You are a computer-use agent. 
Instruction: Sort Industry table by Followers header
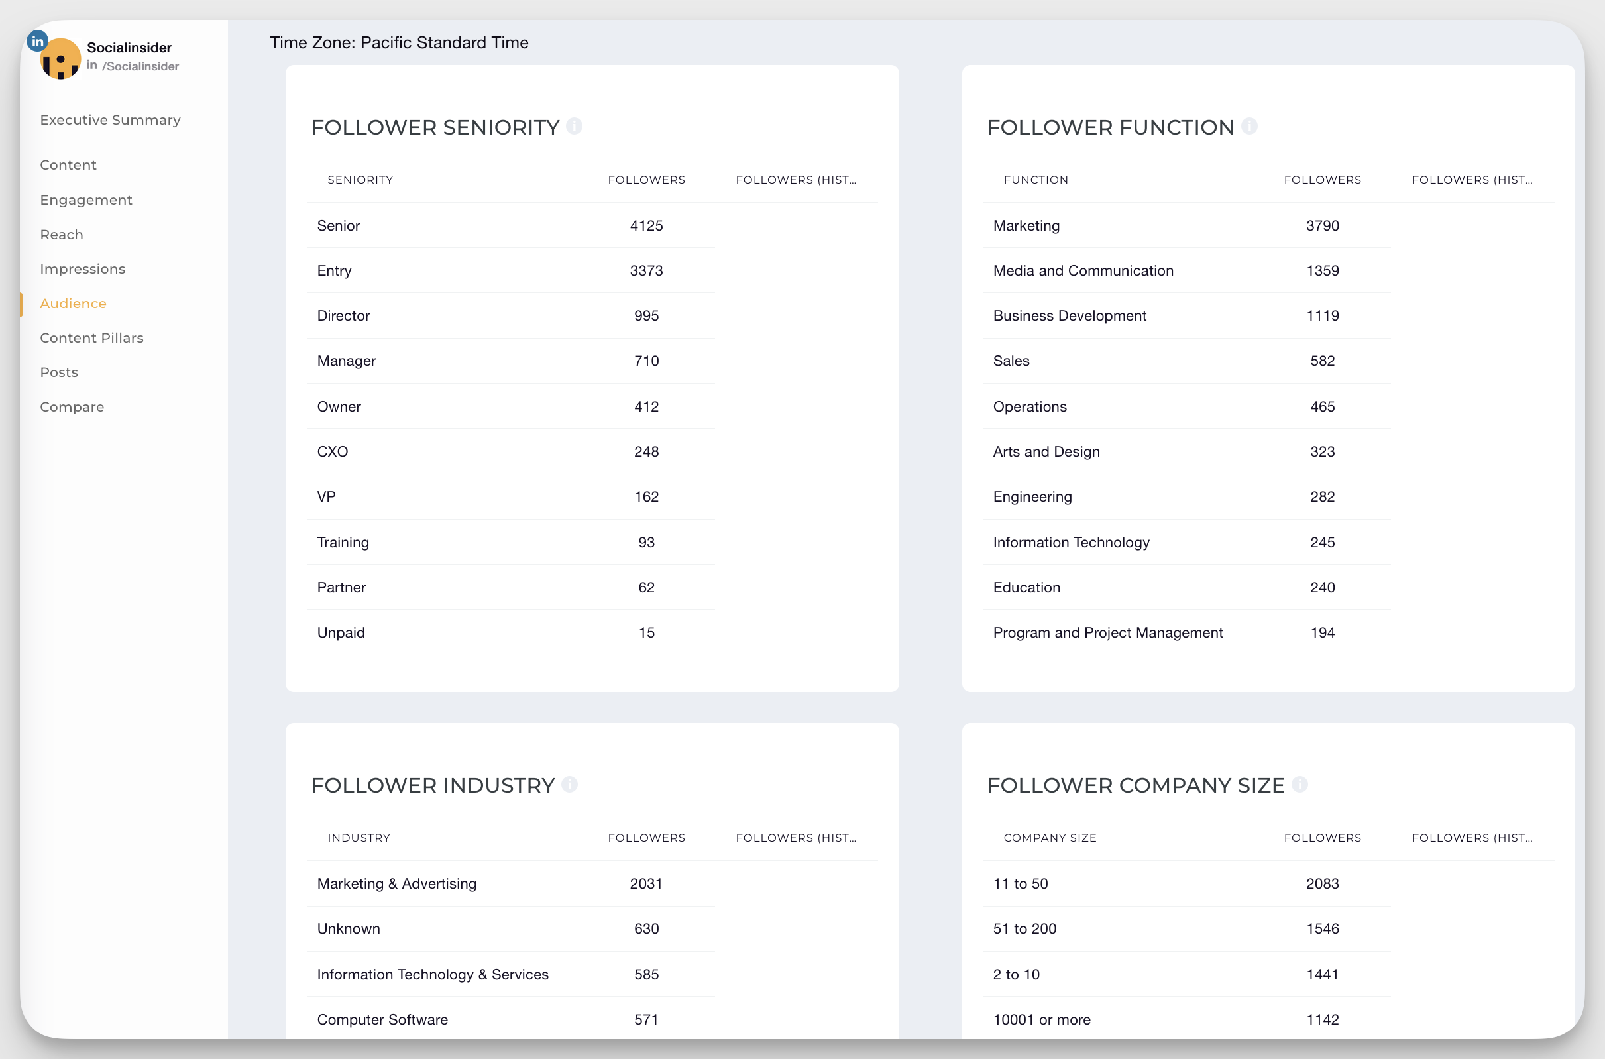point(646,838)
